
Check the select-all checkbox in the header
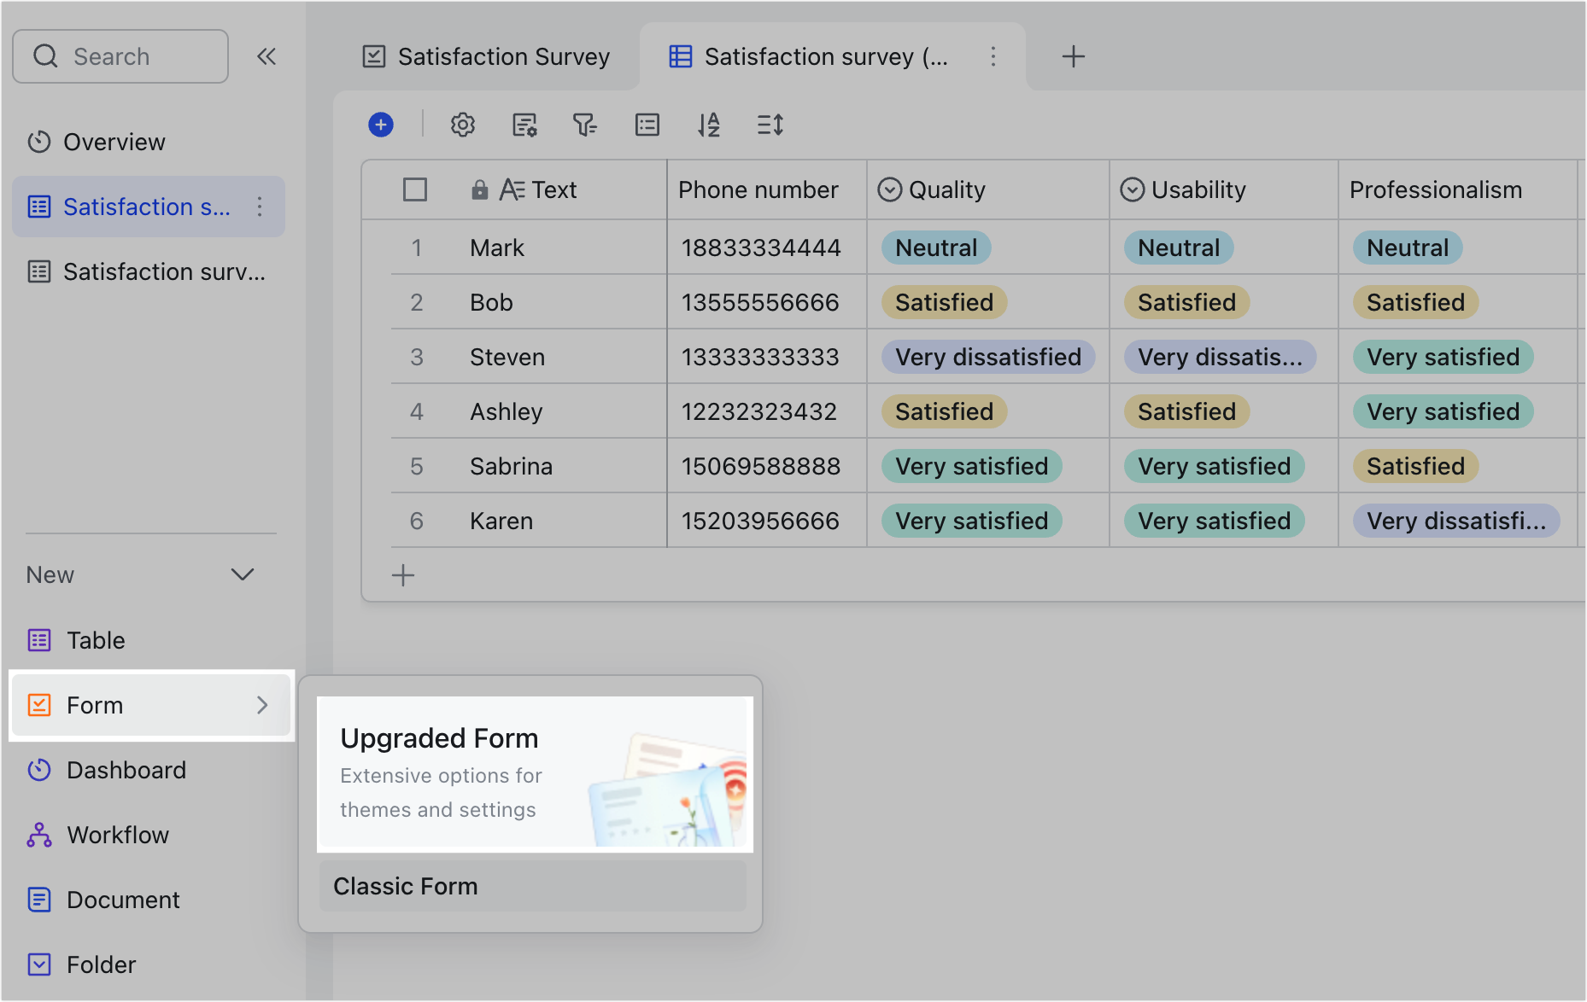tap(415, 189)
